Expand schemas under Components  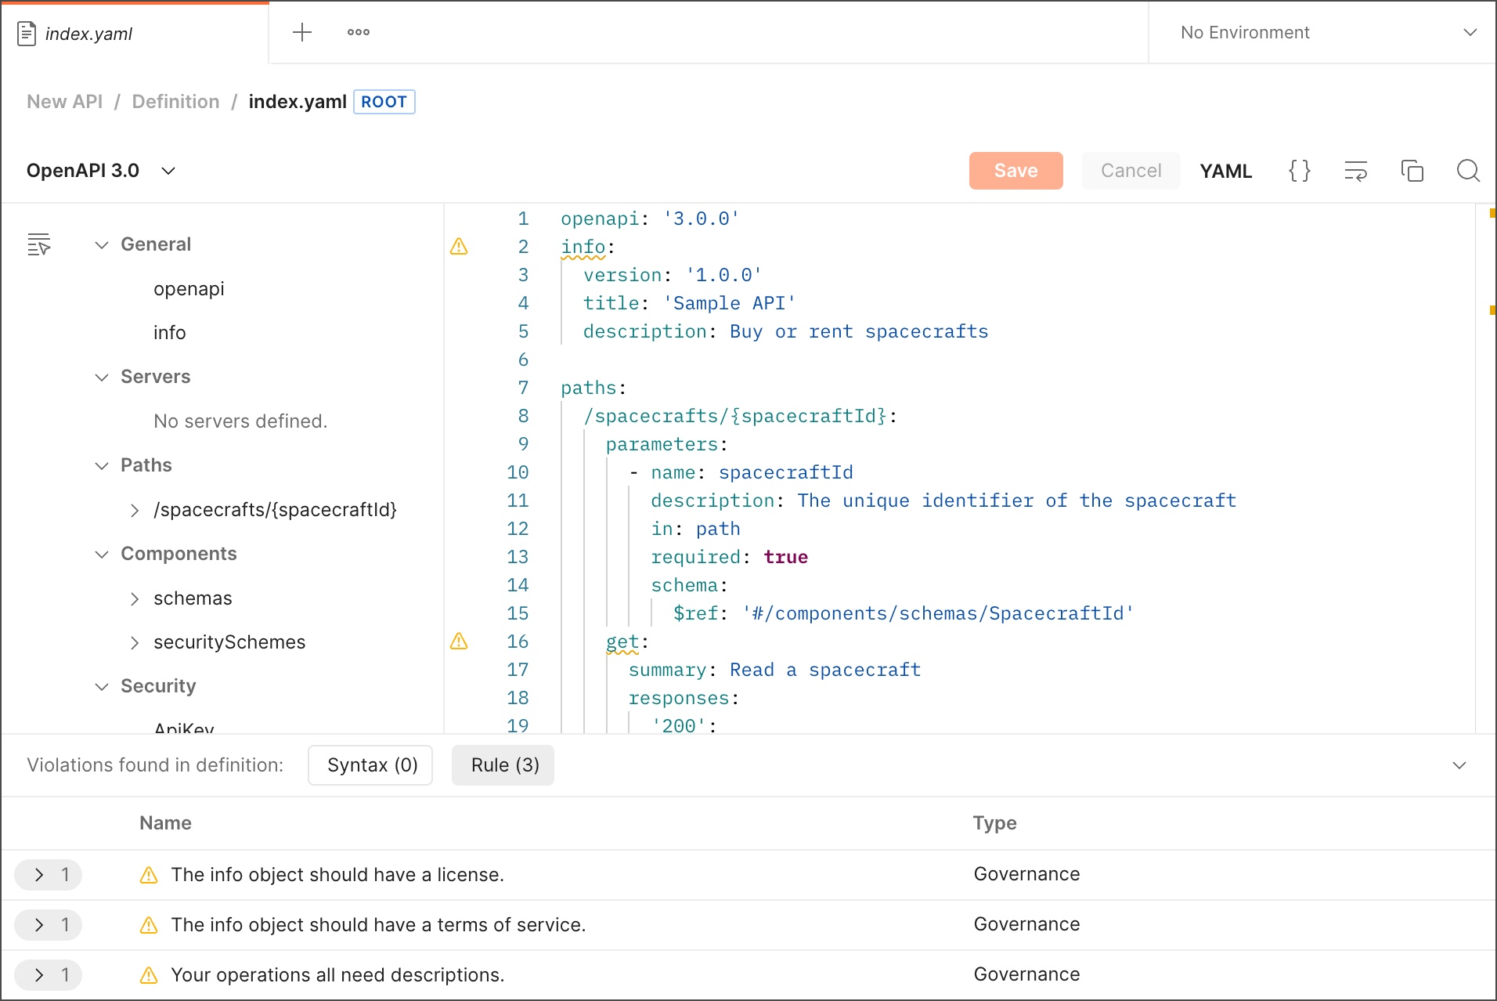click(135, 598)
